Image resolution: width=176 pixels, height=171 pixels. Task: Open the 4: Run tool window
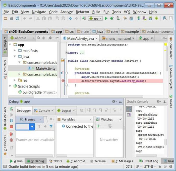coord(16,161)
